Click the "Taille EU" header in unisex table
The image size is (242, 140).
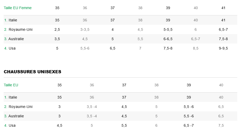pyautogui.click(x=11, y=85)
